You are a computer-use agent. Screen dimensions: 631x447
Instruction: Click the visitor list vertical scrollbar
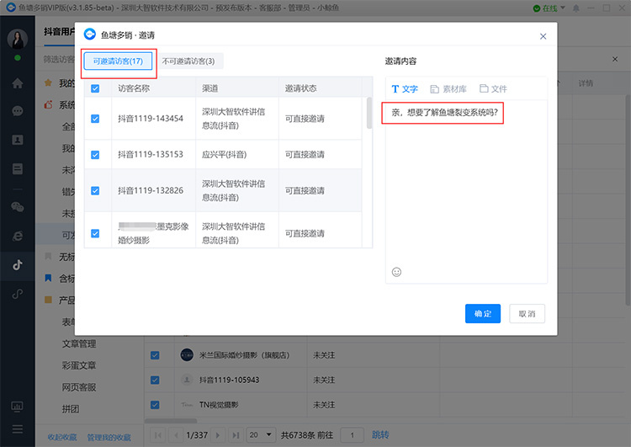click(369, 113)
